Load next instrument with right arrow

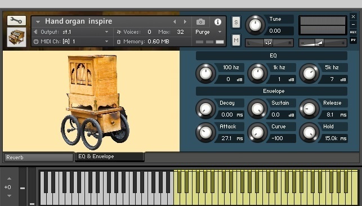pos(185,22)
